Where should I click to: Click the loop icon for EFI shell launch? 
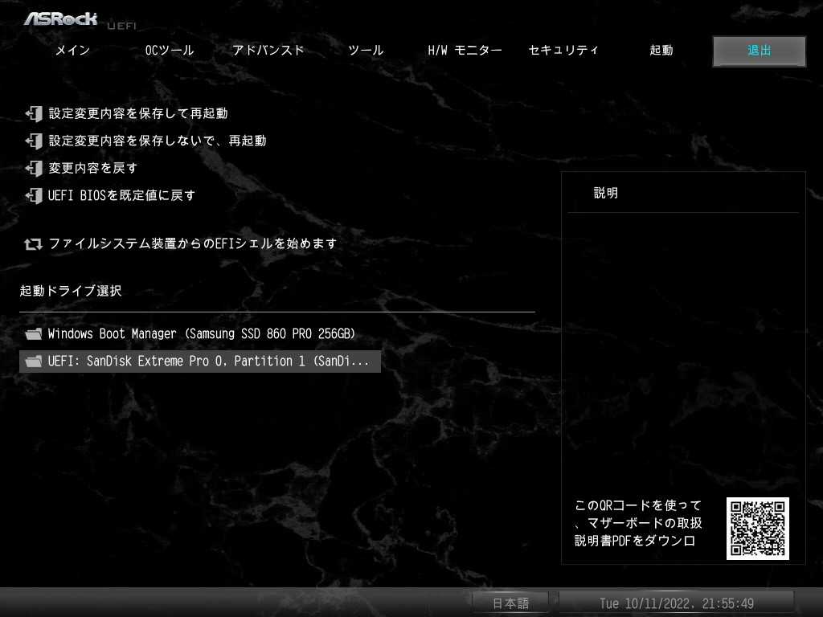pyautogui.click(x=33, y=244)
